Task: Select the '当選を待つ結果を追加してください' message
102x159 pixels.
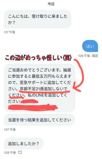Action: (40, 120)
